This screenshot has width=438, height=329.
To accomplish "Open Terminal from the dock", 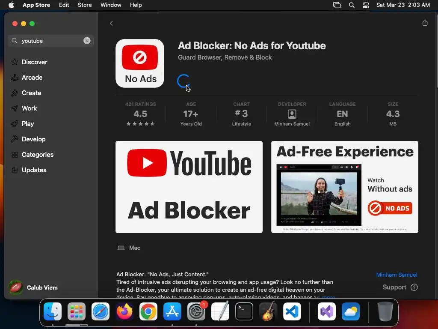I will pos(244,311).
